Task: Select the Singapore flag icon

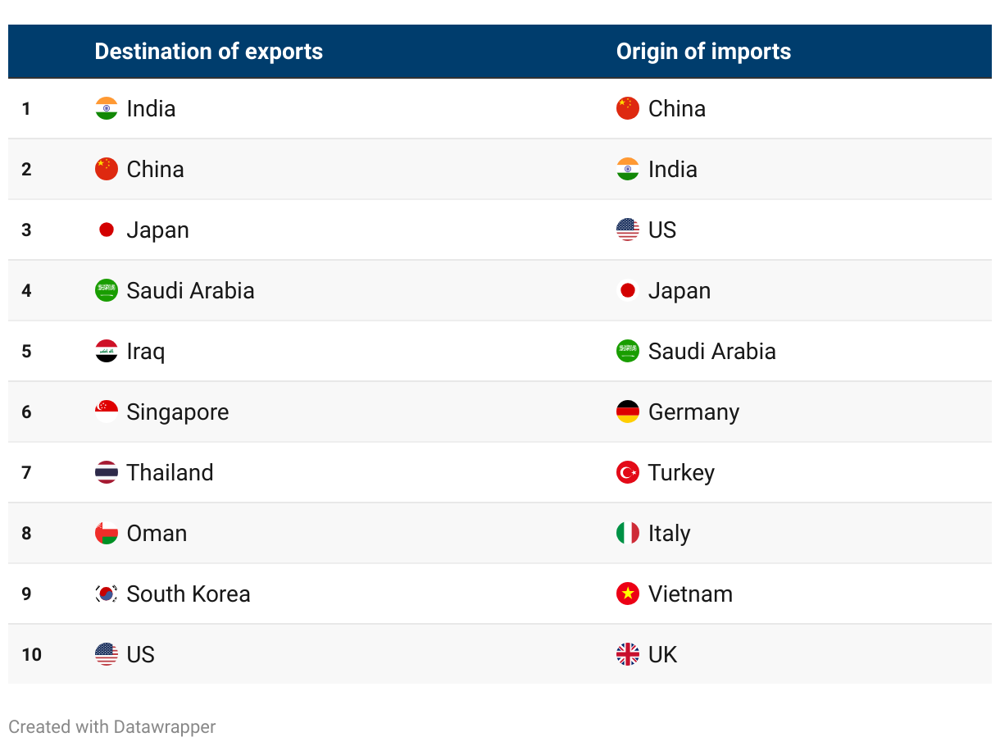Action: [107, 412]
